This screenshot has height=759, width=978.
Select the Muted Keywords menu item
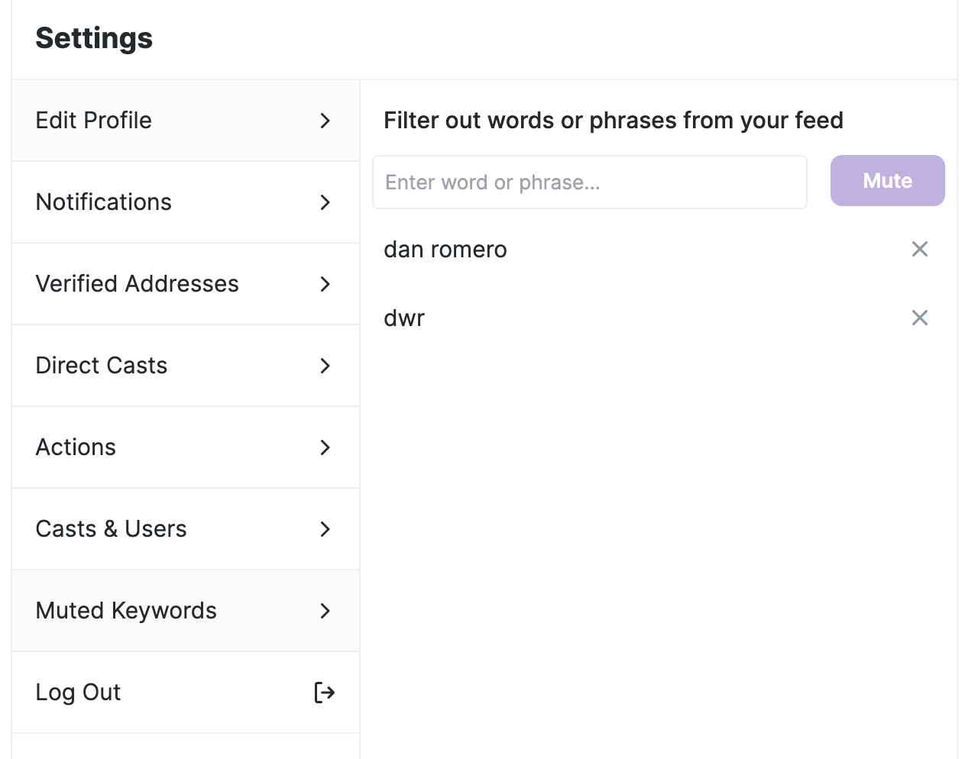click(x=127, y=611)
